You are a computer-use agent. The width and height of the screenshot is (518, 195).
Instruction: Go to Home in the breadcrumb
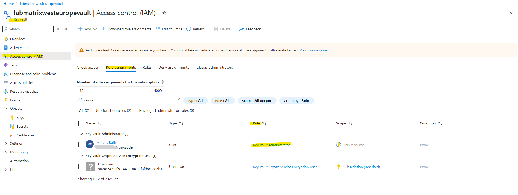9,4
